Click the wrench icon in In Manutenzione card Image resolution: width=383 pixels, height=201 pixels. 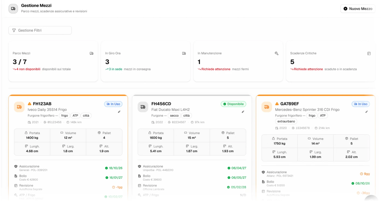[277, 53]
